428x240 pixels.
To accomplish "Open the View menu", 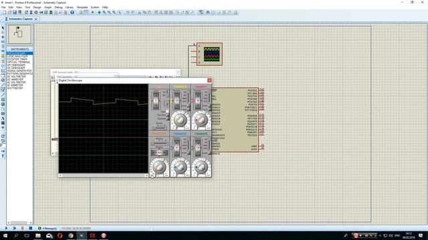I will pyautogui.click(x=19, y=7).
